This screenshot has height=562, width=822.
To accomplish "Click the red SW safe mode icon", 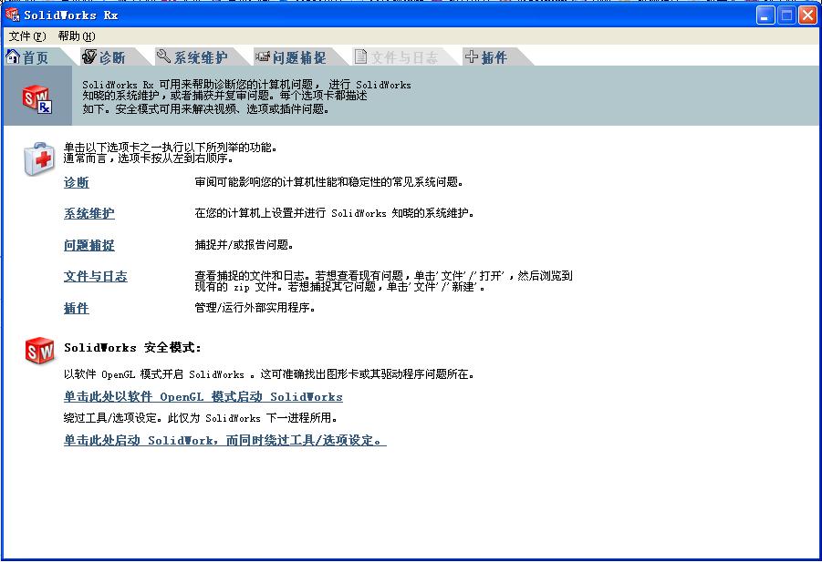I will (39, 350).
